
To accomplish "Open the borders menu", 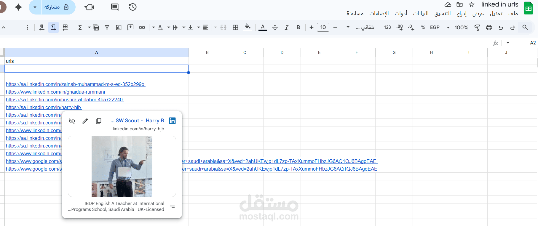I will [x=235, y=28].
